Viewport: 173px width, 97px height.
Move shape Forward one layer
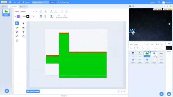pos(51,11)
